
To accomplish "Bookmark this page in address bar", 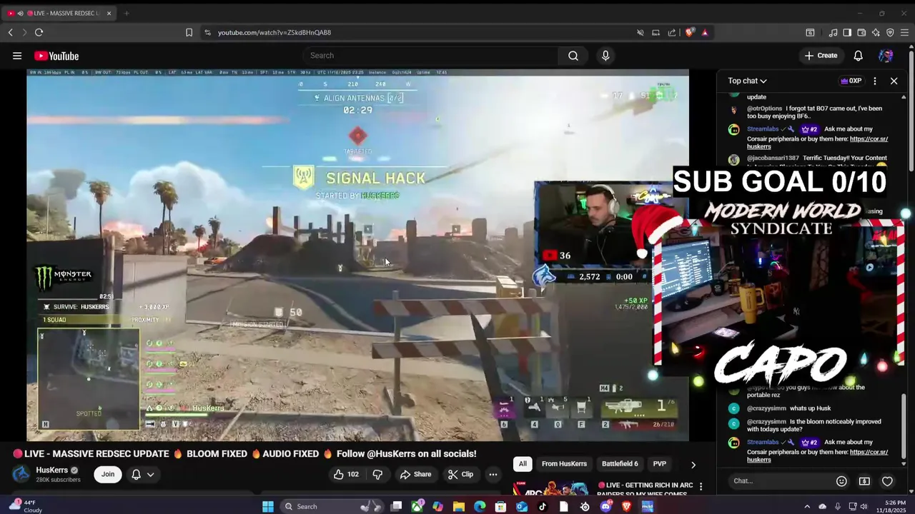I will coord(189,32).
